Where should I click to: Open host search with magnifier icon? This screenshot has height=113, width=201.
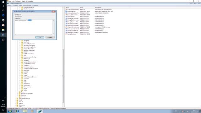[3, 6]
